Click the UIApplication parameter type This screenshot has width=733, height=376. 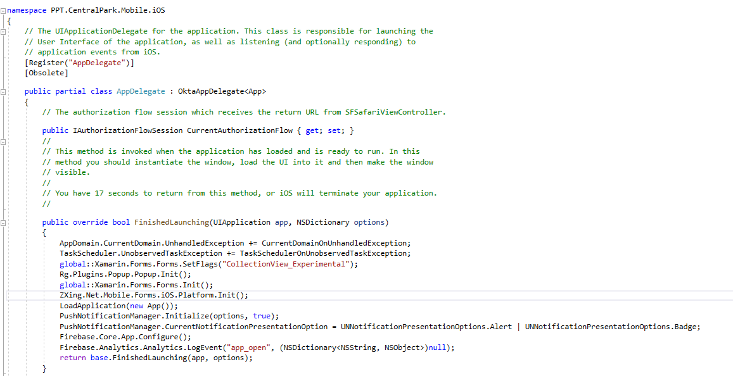tap(241, 222)
